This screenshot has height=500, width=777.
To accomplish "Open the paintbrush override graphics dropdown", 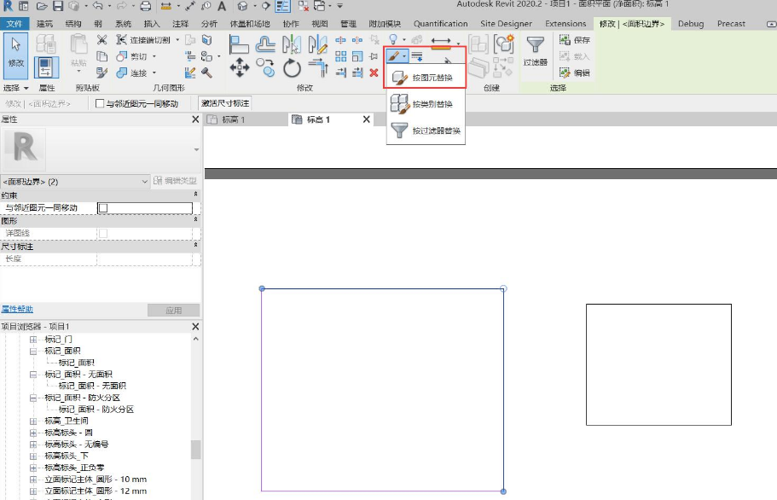I will (x=397, y=56).
